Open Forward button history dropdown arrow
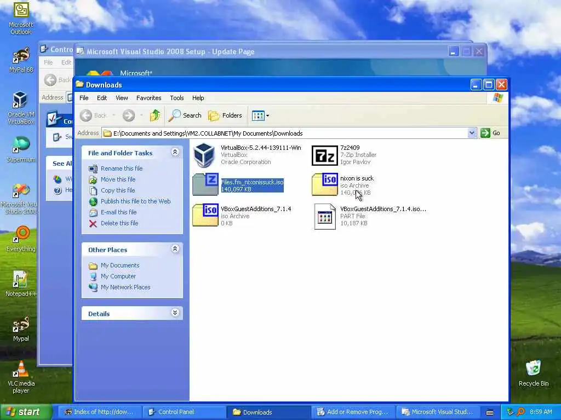 pyautogui.click(x=142, y=115)
